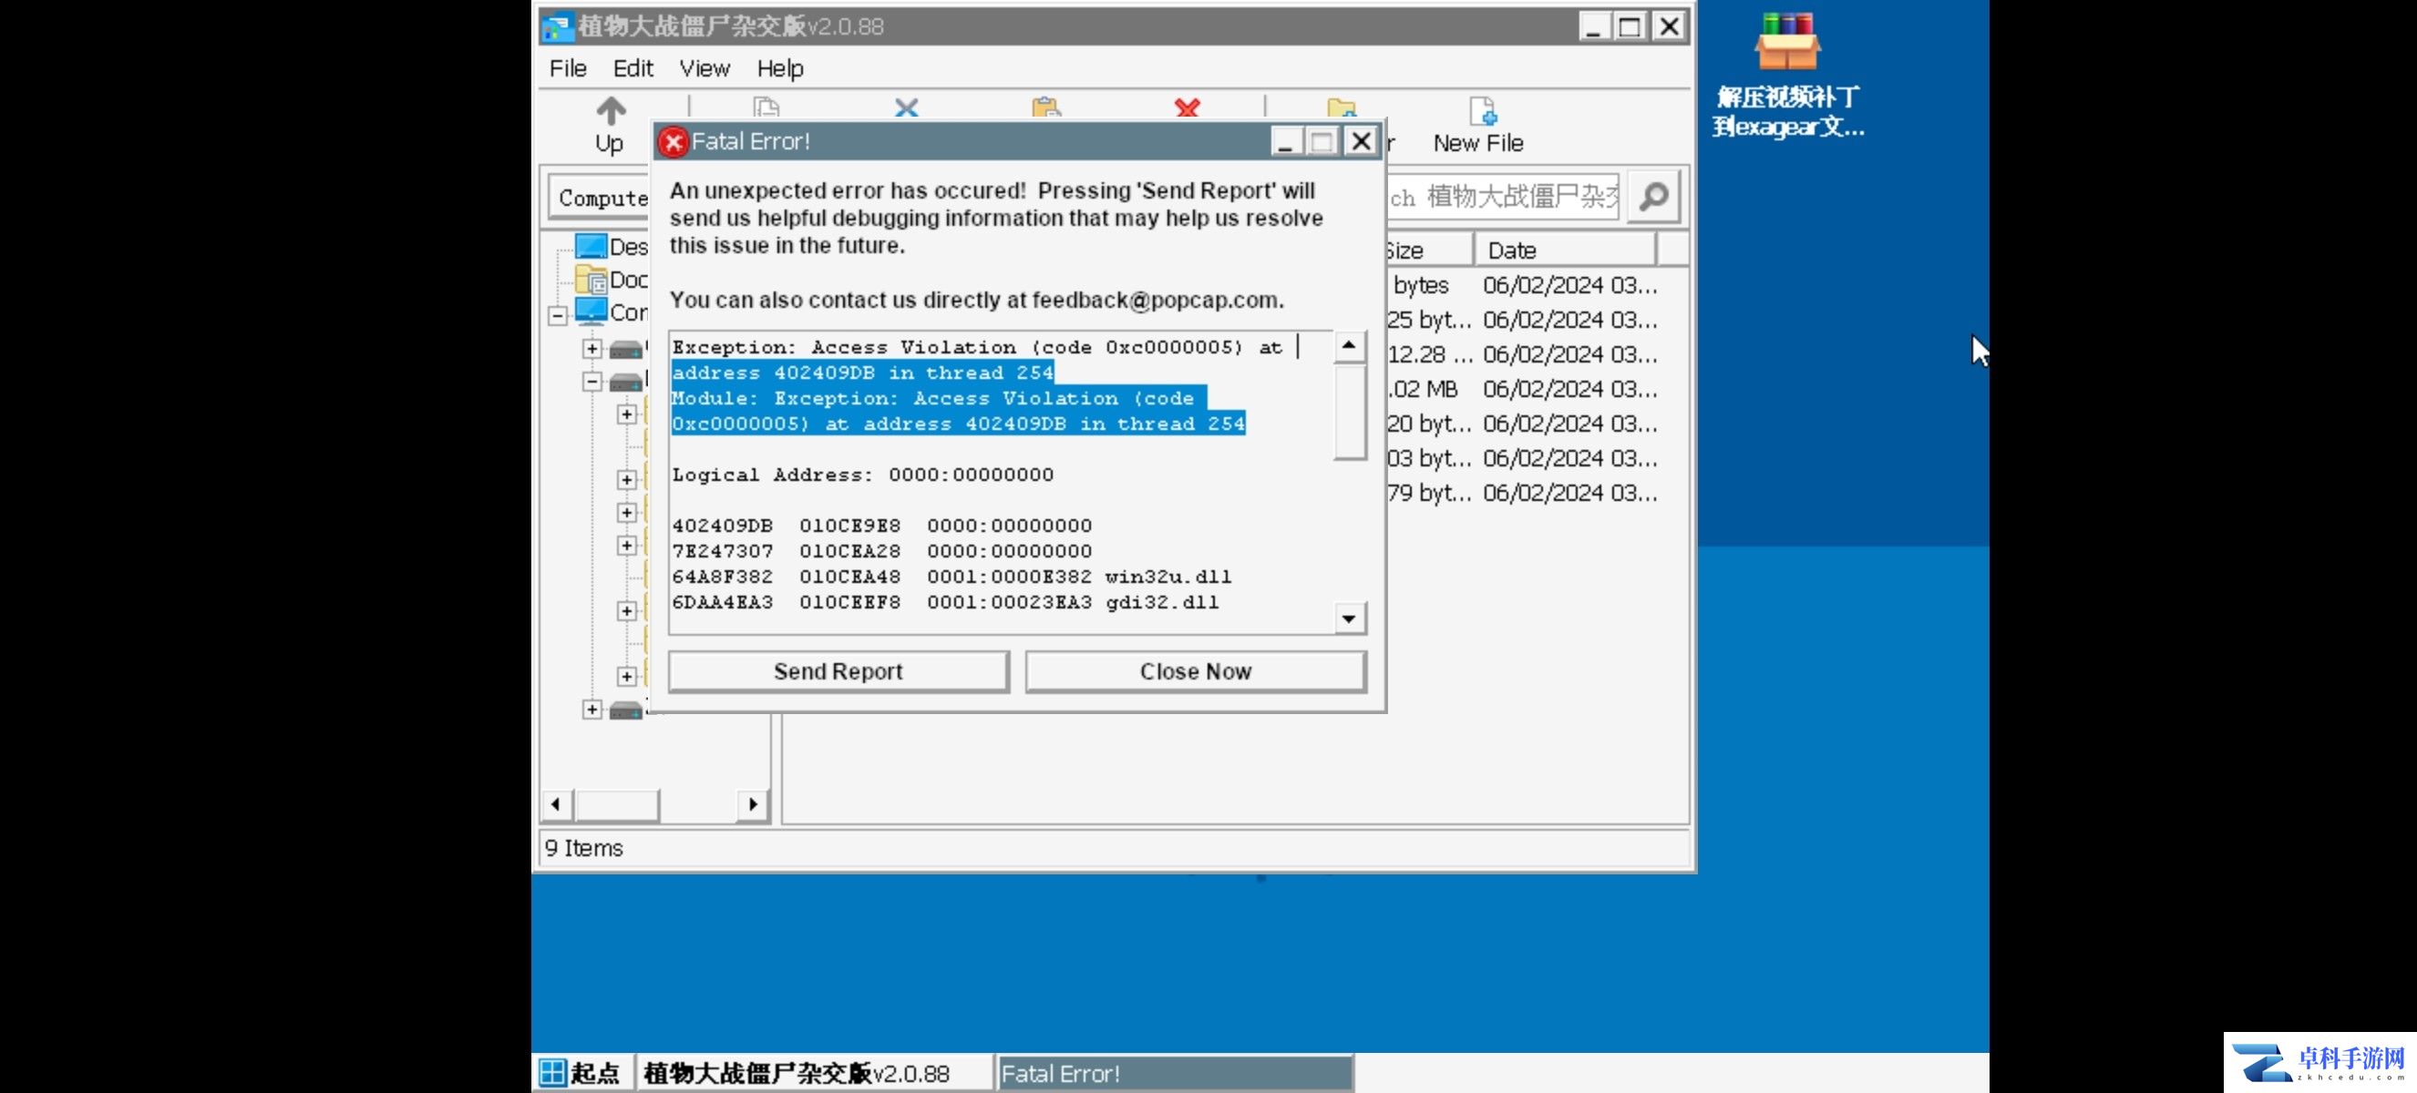
Task: Select the file row showing '79 byt...'
Action: coord(1522,493)
